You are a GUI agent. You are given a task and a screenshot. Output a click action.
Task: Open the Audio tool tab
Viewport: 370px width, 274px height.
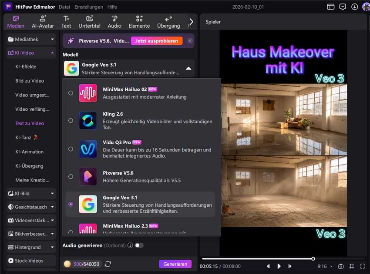[x=114, y=22]
